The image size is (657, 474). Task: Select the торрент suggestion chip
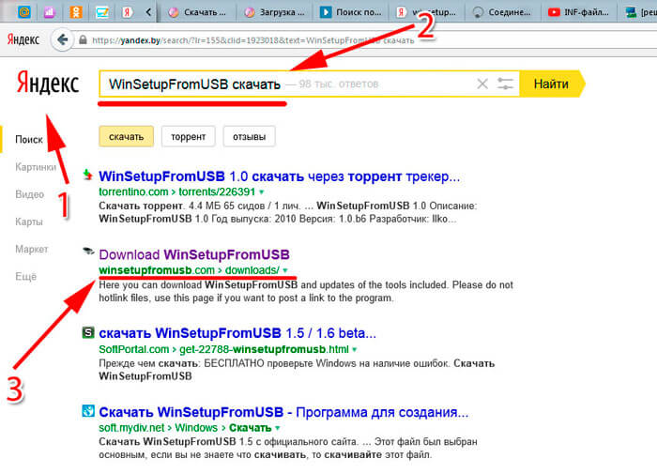188,137
